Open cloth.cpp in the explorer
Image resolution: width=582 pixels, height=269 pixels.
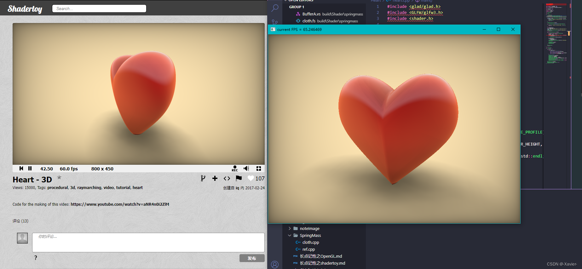pyautogui.click(x=310, y=242)
